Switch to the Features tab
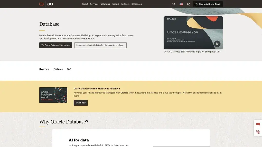 click(x=58, y=69)
